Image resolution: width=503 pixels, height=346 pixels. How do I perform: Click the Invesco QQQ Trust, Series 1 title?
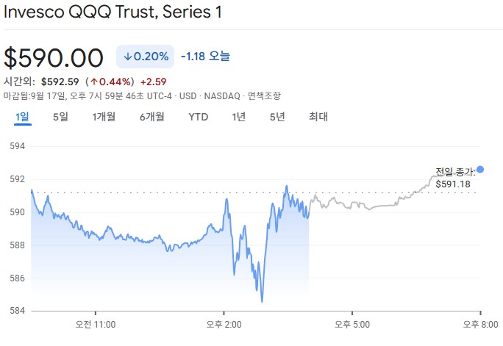[x=112, y=12]
